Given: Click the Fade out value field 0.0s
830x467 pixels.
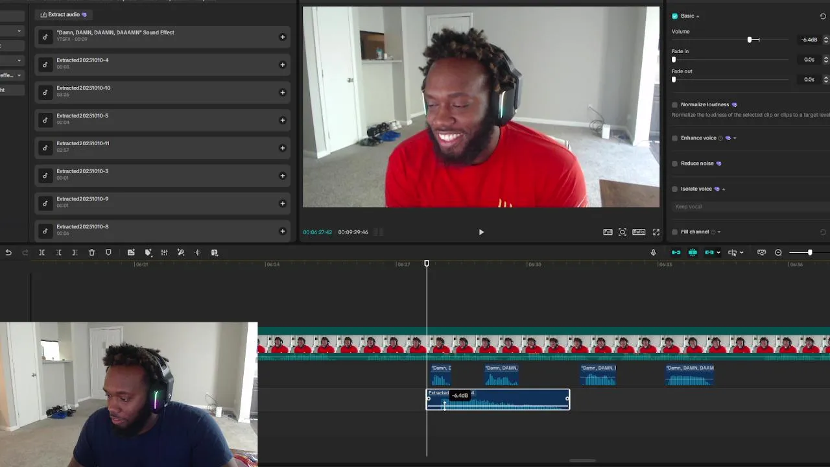Looking at the screenshot, I should pyautogui.click(x=809, y=80).
